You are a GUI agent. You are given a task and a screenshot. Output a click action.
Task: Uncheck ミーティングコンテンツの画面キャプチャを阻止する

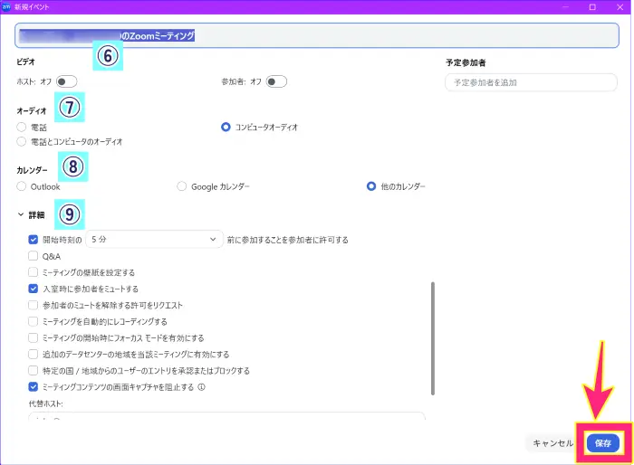coord(34,387)
